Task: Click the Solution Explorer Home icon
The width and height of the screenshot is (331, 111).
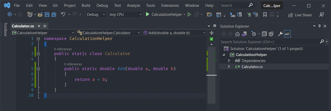Action: 237,34
